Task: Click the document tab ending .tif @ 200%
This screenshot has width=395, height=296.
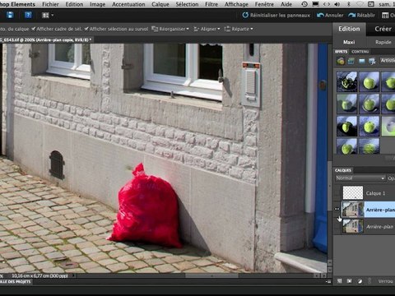Action: pyautogui.click(x=46, y=39)
